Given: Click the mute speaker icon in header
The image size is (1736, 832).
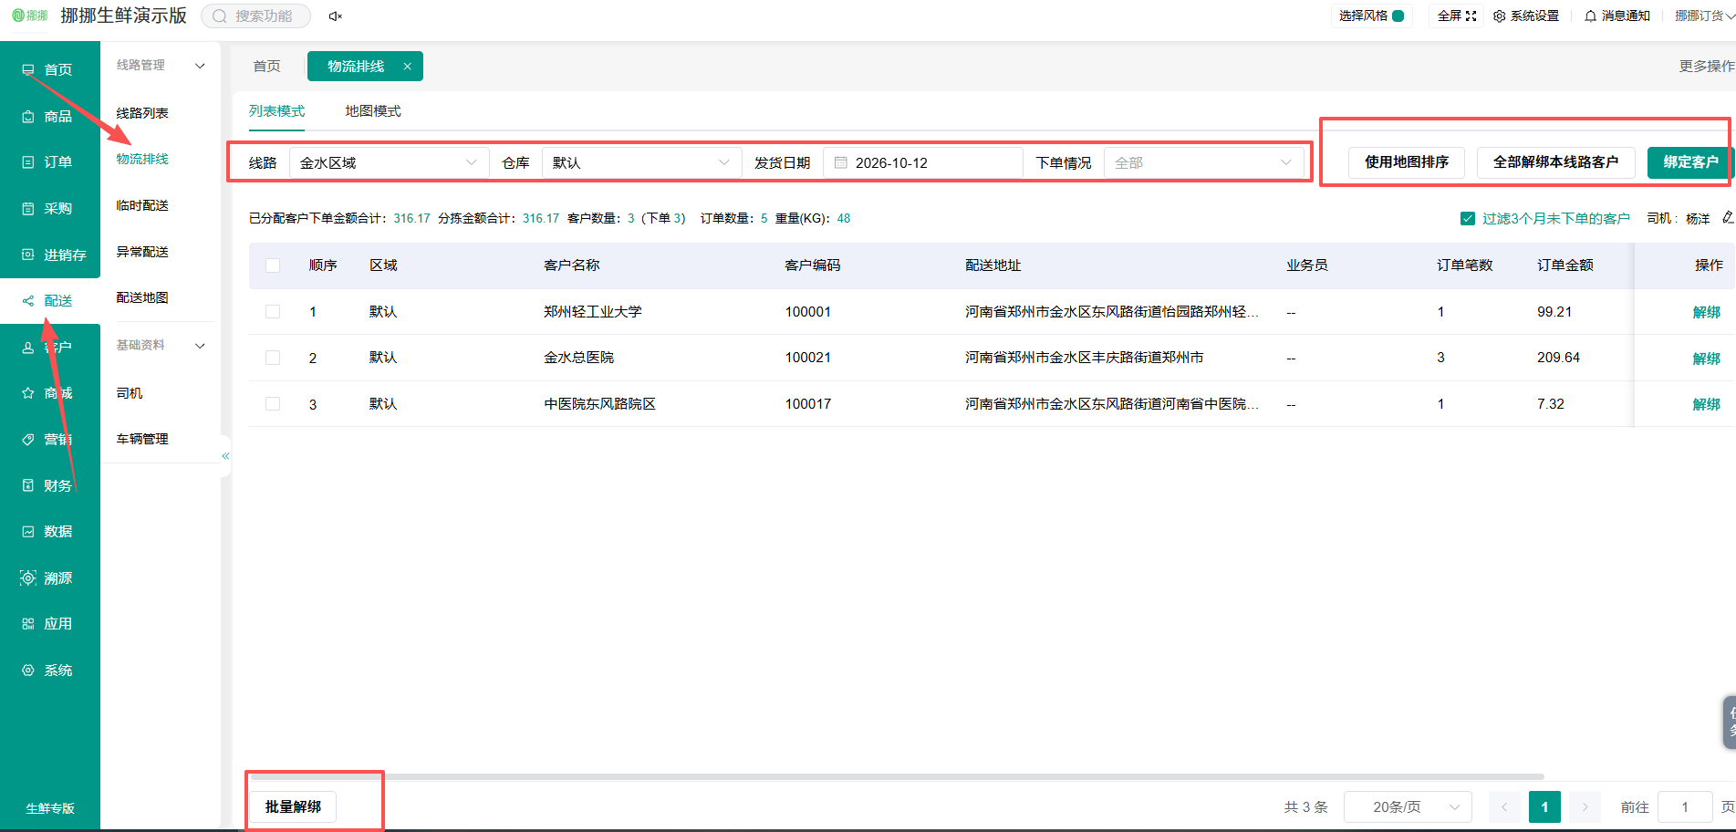Looking at the screenshot, I should 335,16.
